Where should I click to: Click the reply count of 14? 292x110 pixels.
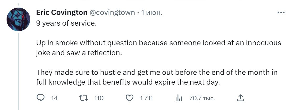54,98
